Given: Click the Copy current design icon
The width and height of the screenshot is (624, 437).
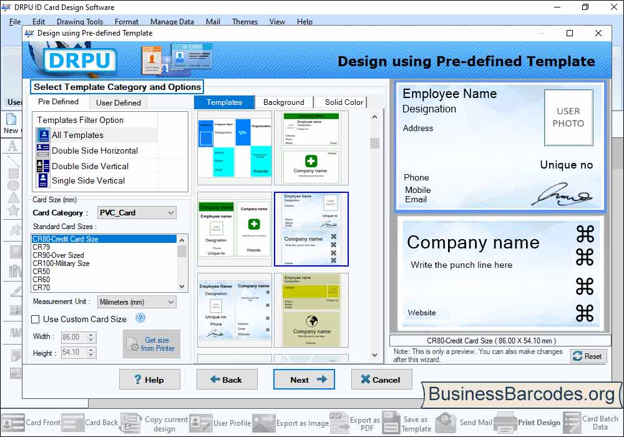Looking at the screenshot, I should pos(131,423).
